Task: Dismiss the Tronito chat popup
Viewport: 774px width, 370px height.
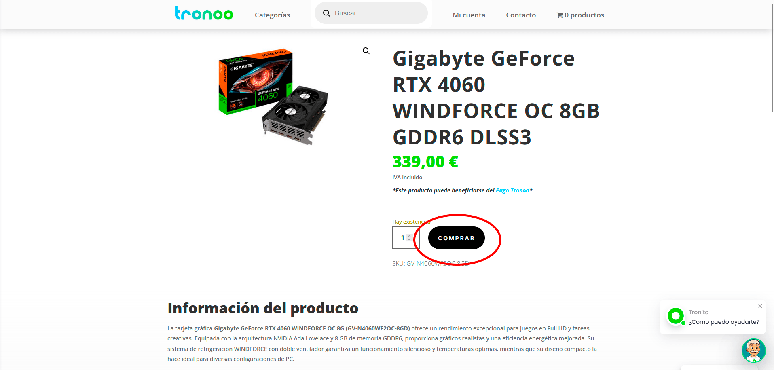Action: pyautogui.click(x=760, y=306)
